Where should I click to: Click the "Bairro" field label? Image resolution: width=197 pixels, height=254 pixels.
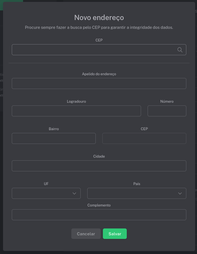pyautogui.click(x=54, y=129)
